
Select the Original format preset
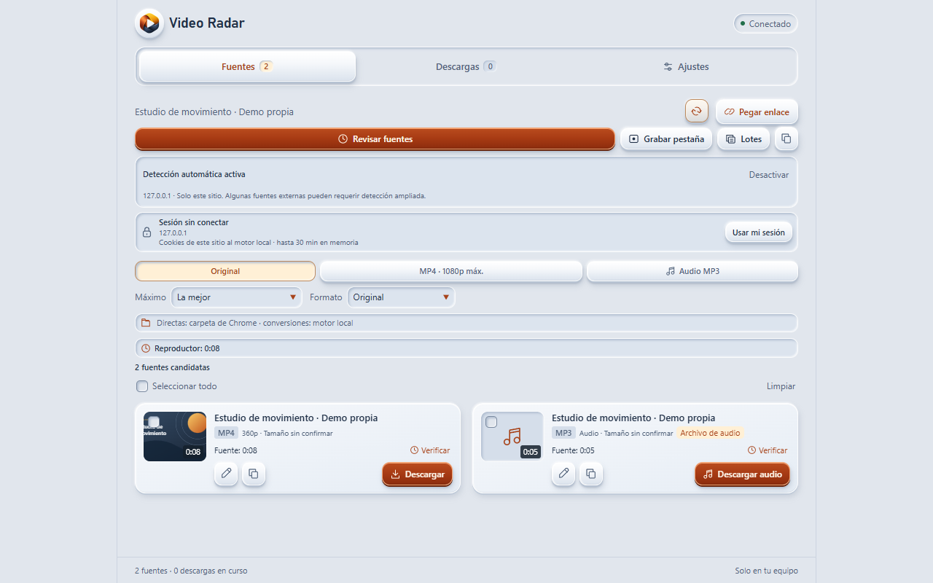click(x=225, y=271)
